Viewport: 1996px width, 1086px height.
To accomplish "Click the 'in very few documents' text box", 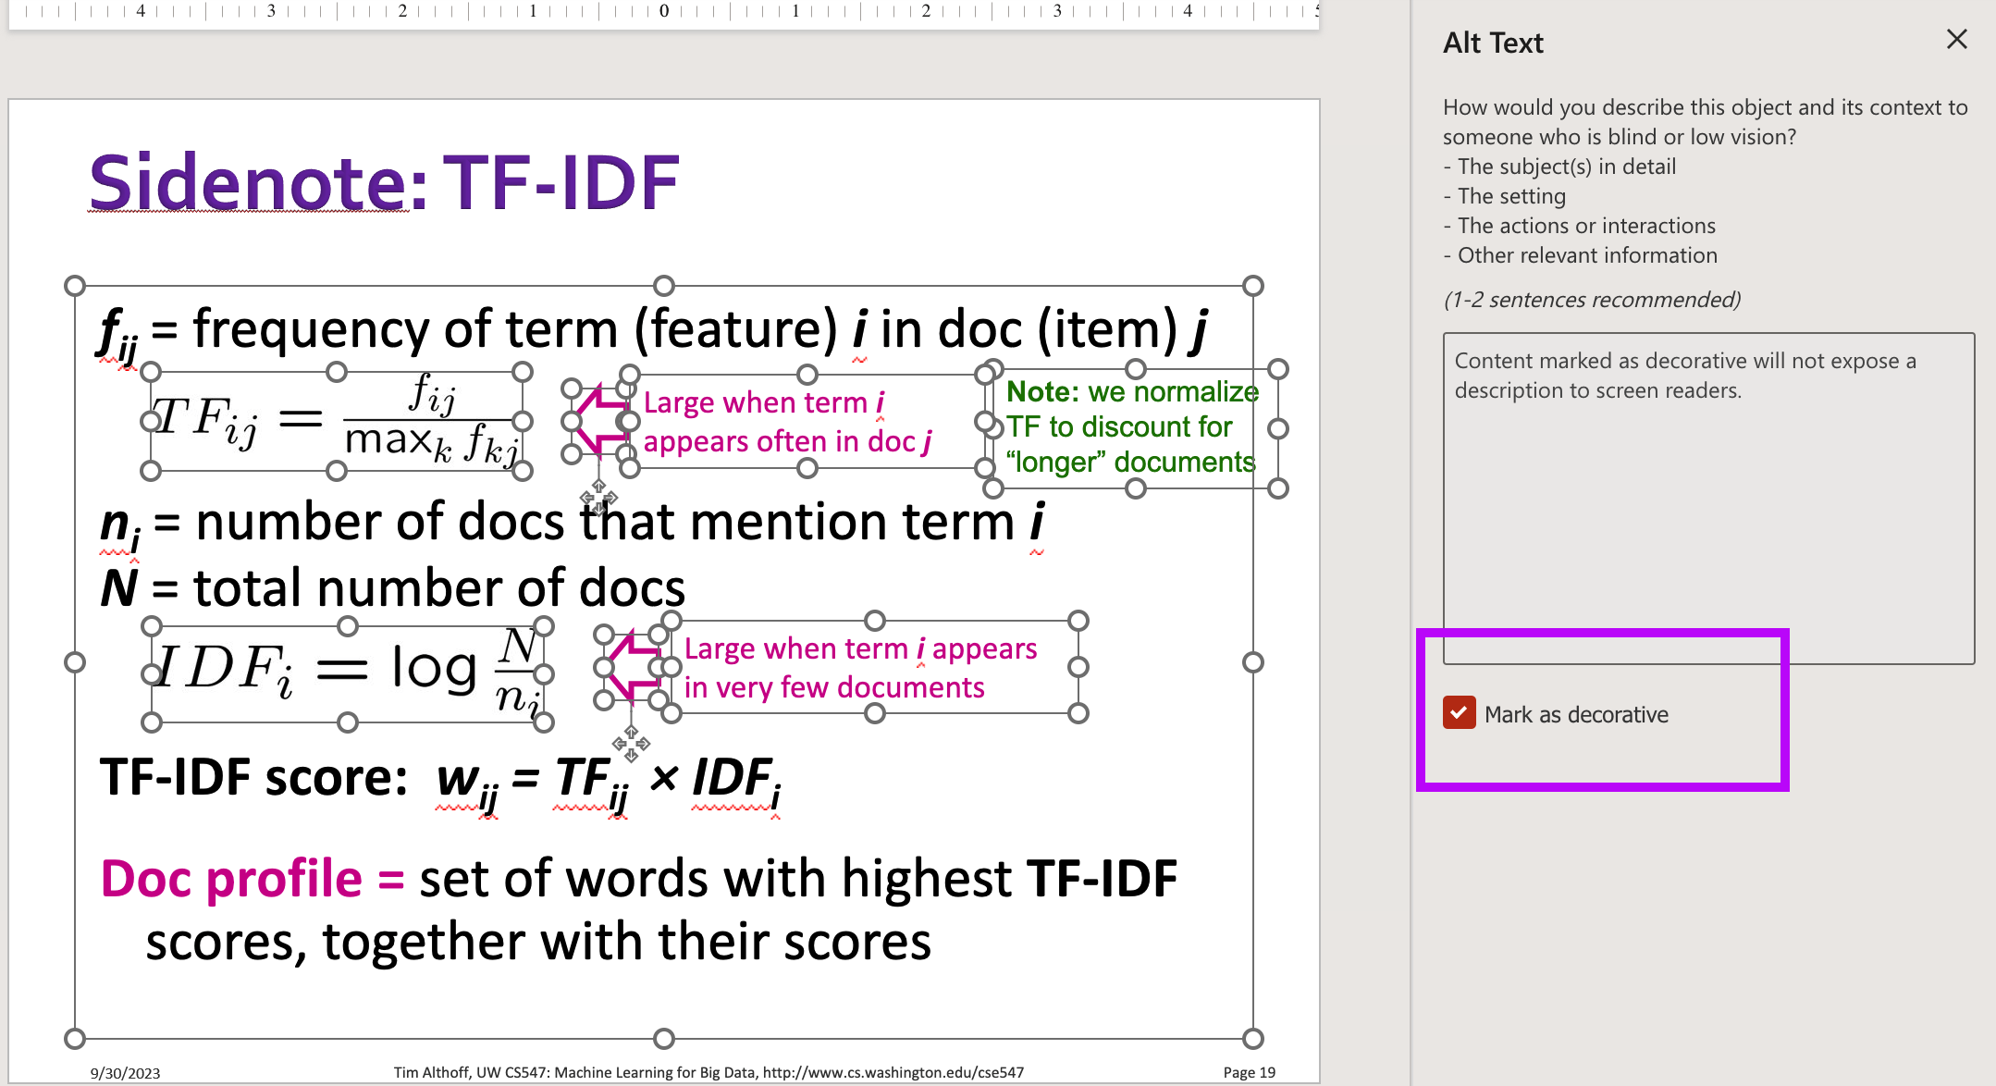I will pyautogui.click(x=874, y=667).
